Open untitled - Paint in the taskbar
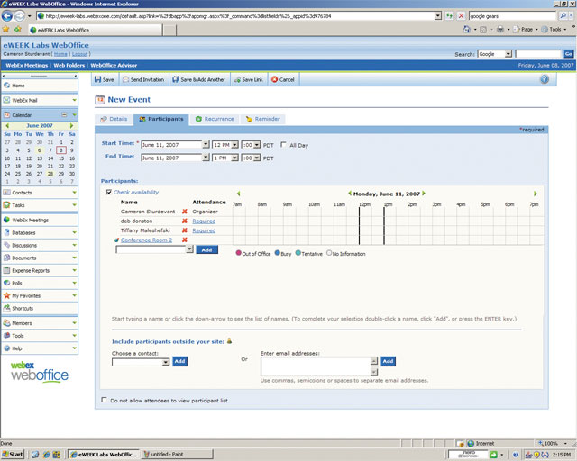Viewport: 577px width, 461px height. 178,455
